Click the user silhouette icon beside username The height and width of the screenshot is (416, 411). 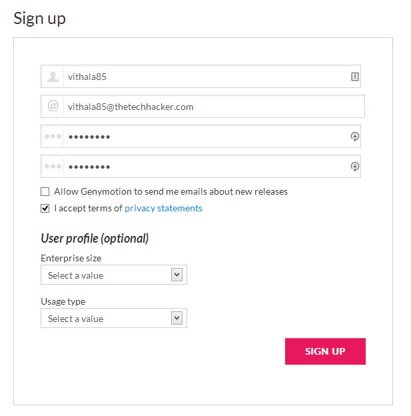pos(53,77)
